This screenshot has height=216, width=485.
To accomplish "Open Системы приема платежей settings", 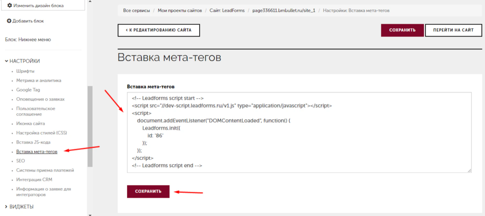I will 45,170.
